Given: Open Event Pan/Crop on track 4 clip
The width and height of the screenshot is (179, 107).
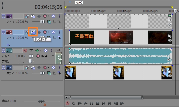Looking at the screenshot, I should [170, 71].
